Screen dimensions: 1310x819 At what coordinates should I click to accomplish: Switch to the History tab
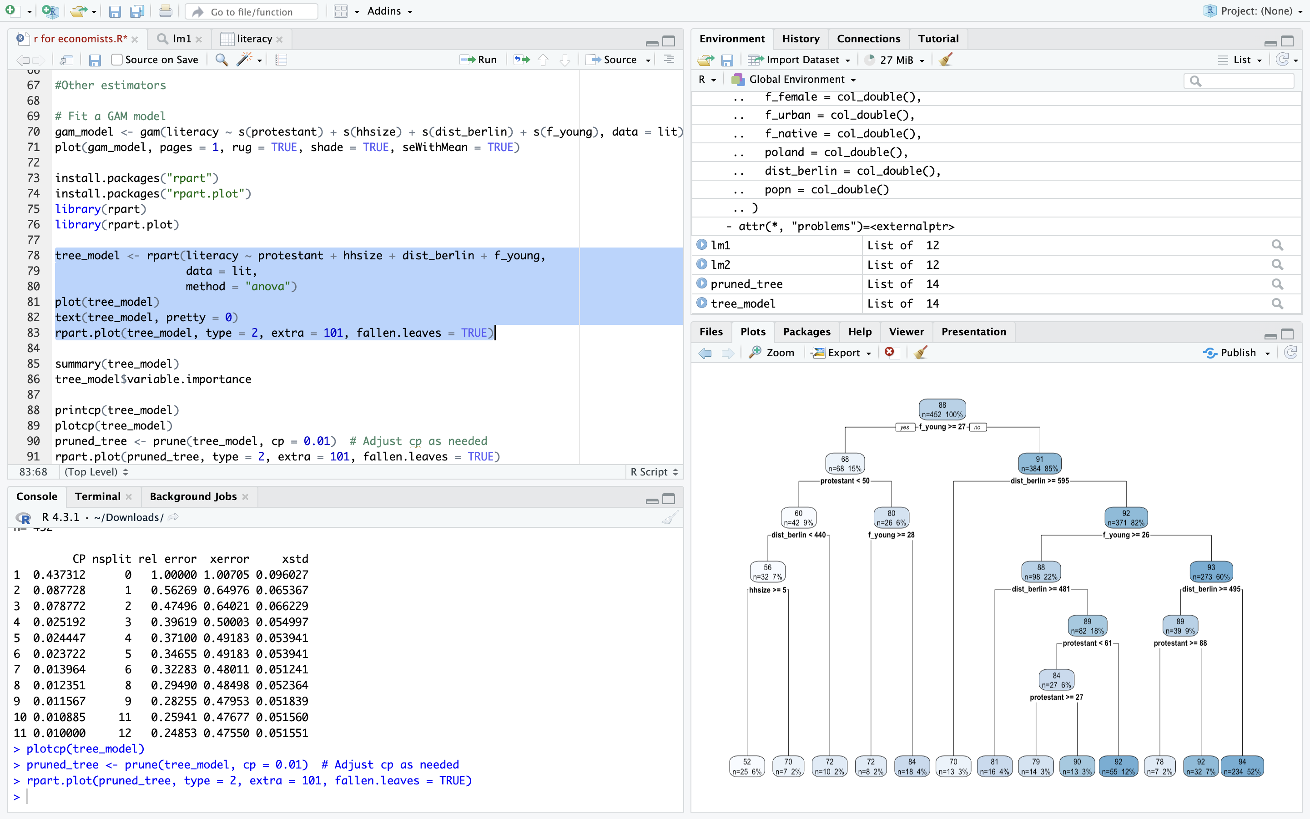click(x=801, y=39)
